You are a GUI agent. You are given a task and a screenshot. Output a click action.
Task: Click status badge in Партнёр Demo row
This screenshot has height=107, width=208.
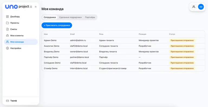point(182,57)
